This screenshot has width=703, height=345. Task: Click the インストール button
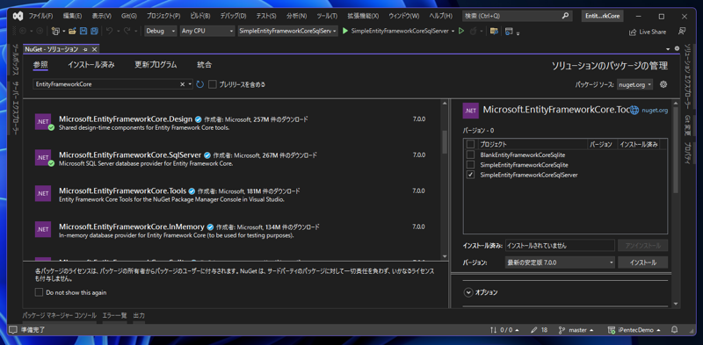643,262
